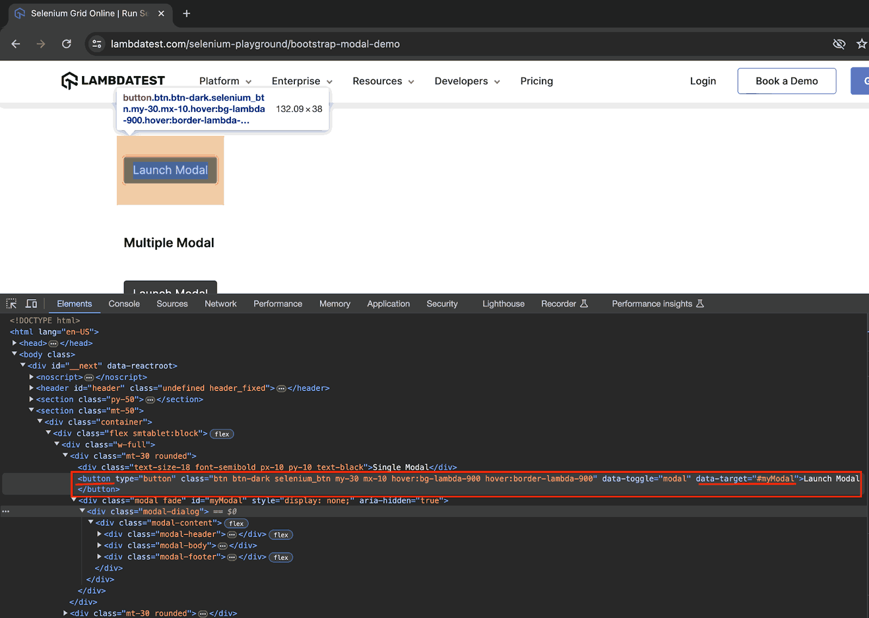Expand the head element in the DOM tree

click(x=14, y=343)
